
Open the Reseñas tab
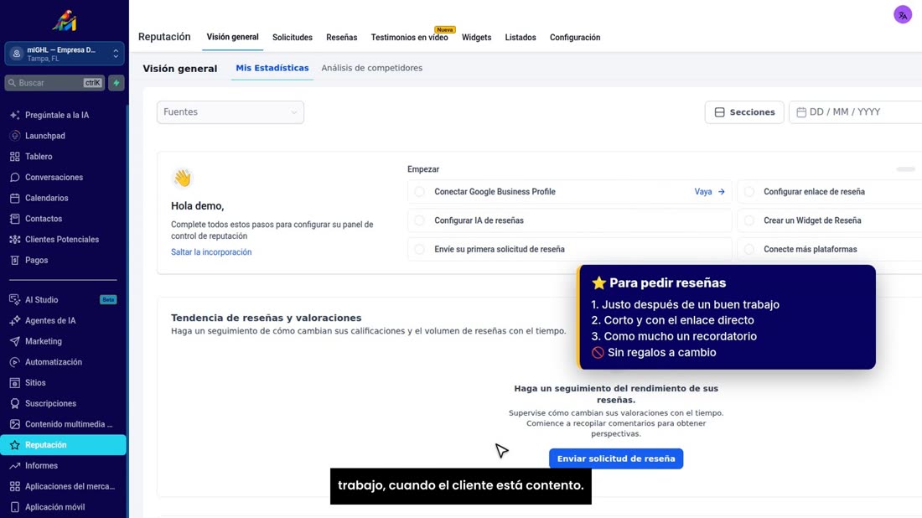[x=342, y=38]
